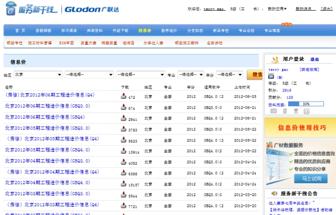Screen dimensions: 336x215
Task: Click the user login pen-and-paper icon
Action: click(x=275, y=60)
